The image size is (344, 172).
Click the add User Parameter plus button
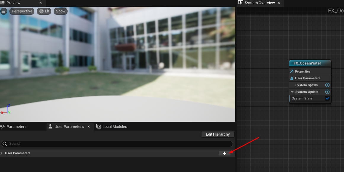(224, 153)
